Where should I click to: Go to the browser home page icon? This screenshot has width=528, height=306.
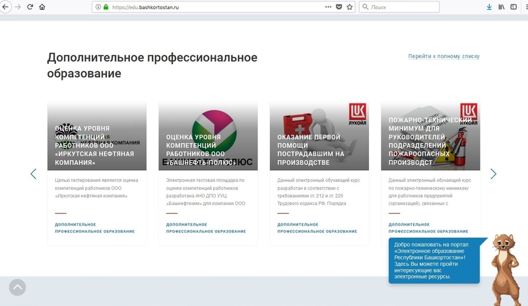point(42,7)
